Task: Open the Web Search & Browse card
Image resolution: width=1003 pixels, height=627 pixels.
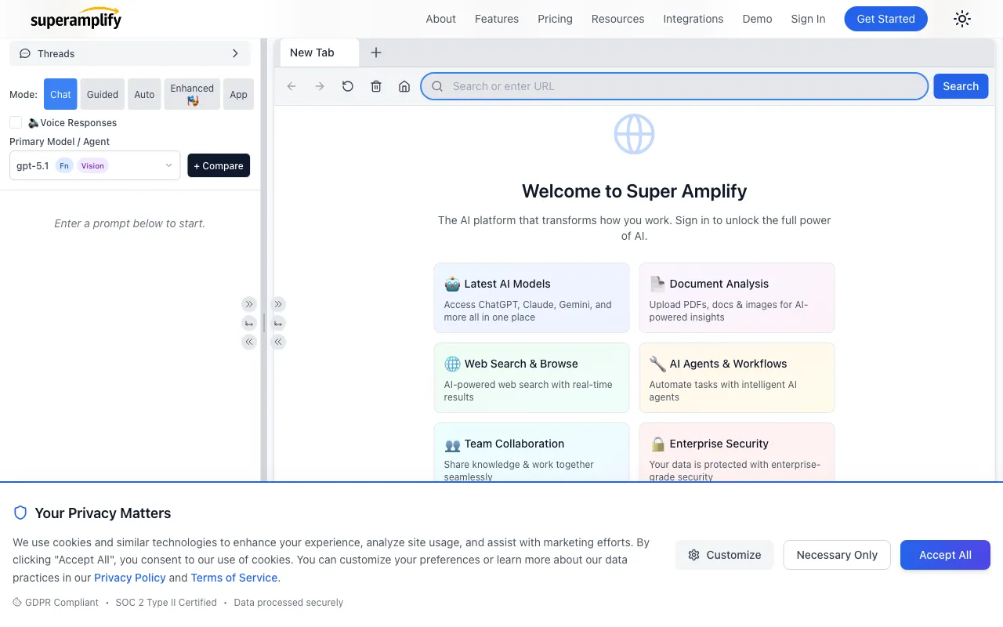Action: click(531, 378)
